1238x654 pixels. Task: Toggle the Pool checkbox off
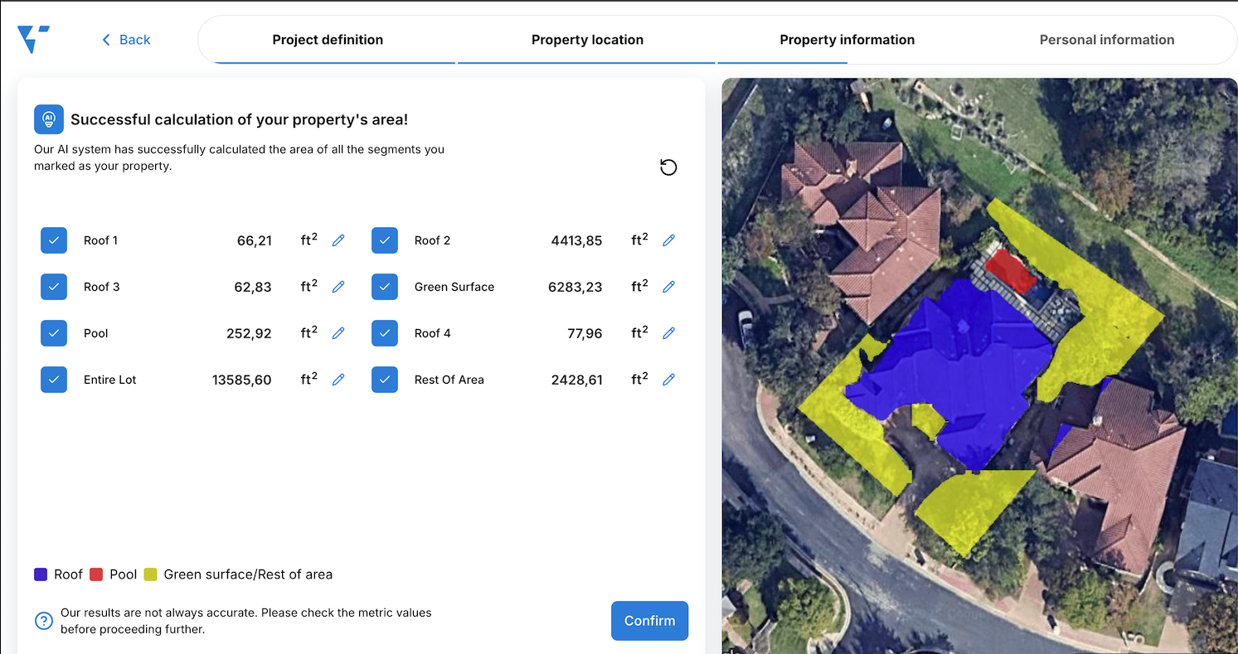pyautogui.click(x=54, y=333)
